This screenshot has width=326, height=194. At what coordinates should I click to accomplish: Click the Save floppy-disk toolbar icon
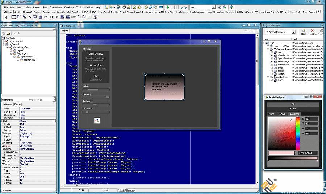click(x=118, y=7)
